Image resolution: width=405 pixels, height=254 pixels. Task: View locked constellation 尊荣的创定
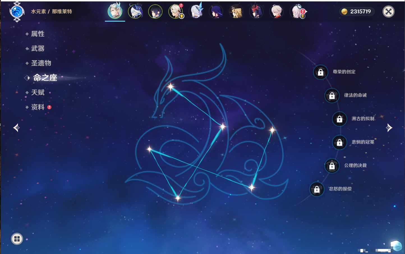click(x=321, y=72)
